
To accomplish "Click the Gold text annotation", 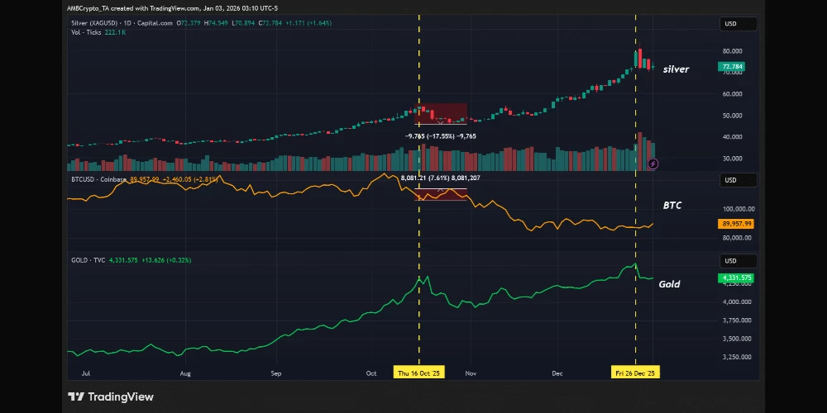I will [669, 284].
